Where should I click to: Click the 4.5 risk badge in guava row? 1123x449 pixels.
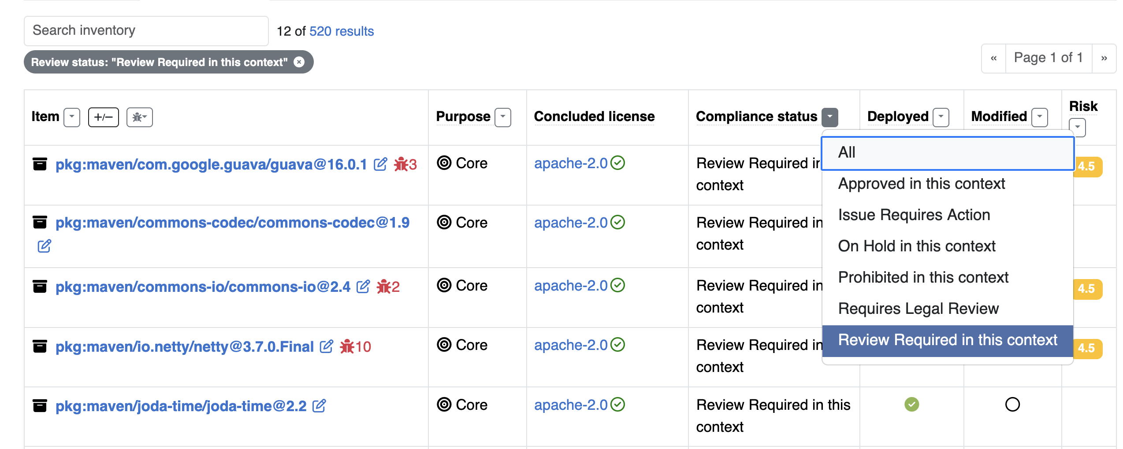pyautogui.click(x=1088, y=167)
